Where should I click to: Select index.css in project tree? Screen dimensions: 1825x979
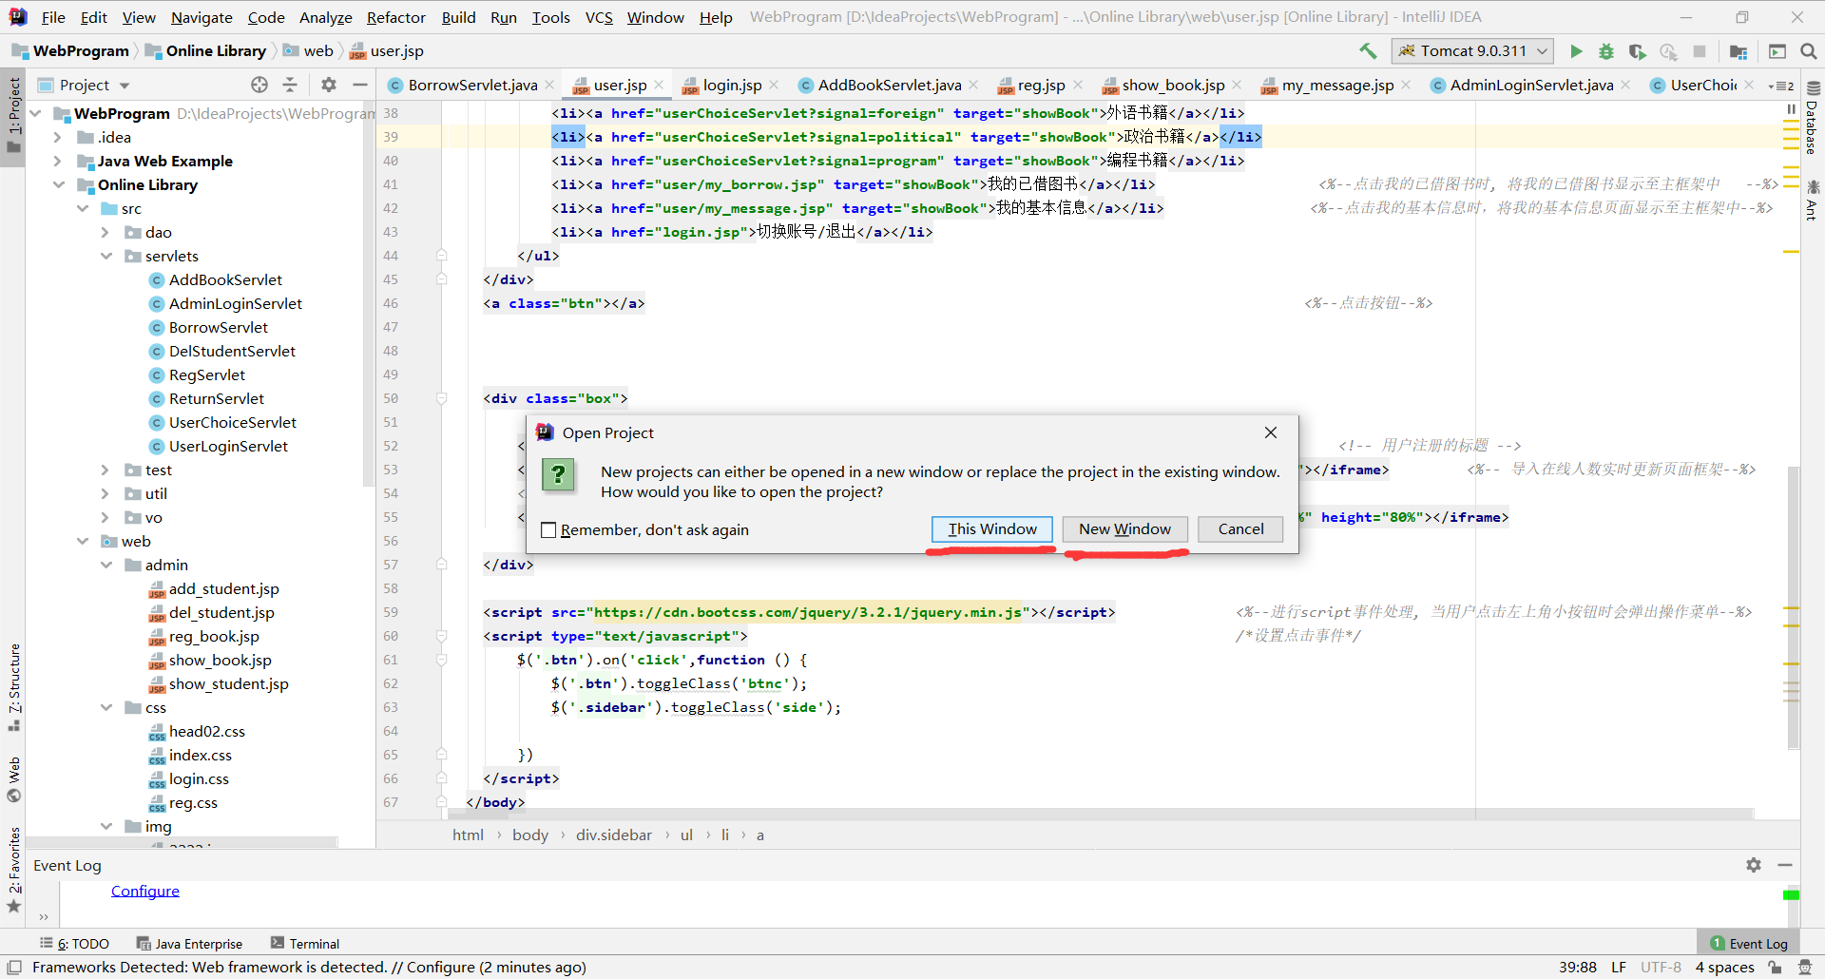[x=200, y=755]
